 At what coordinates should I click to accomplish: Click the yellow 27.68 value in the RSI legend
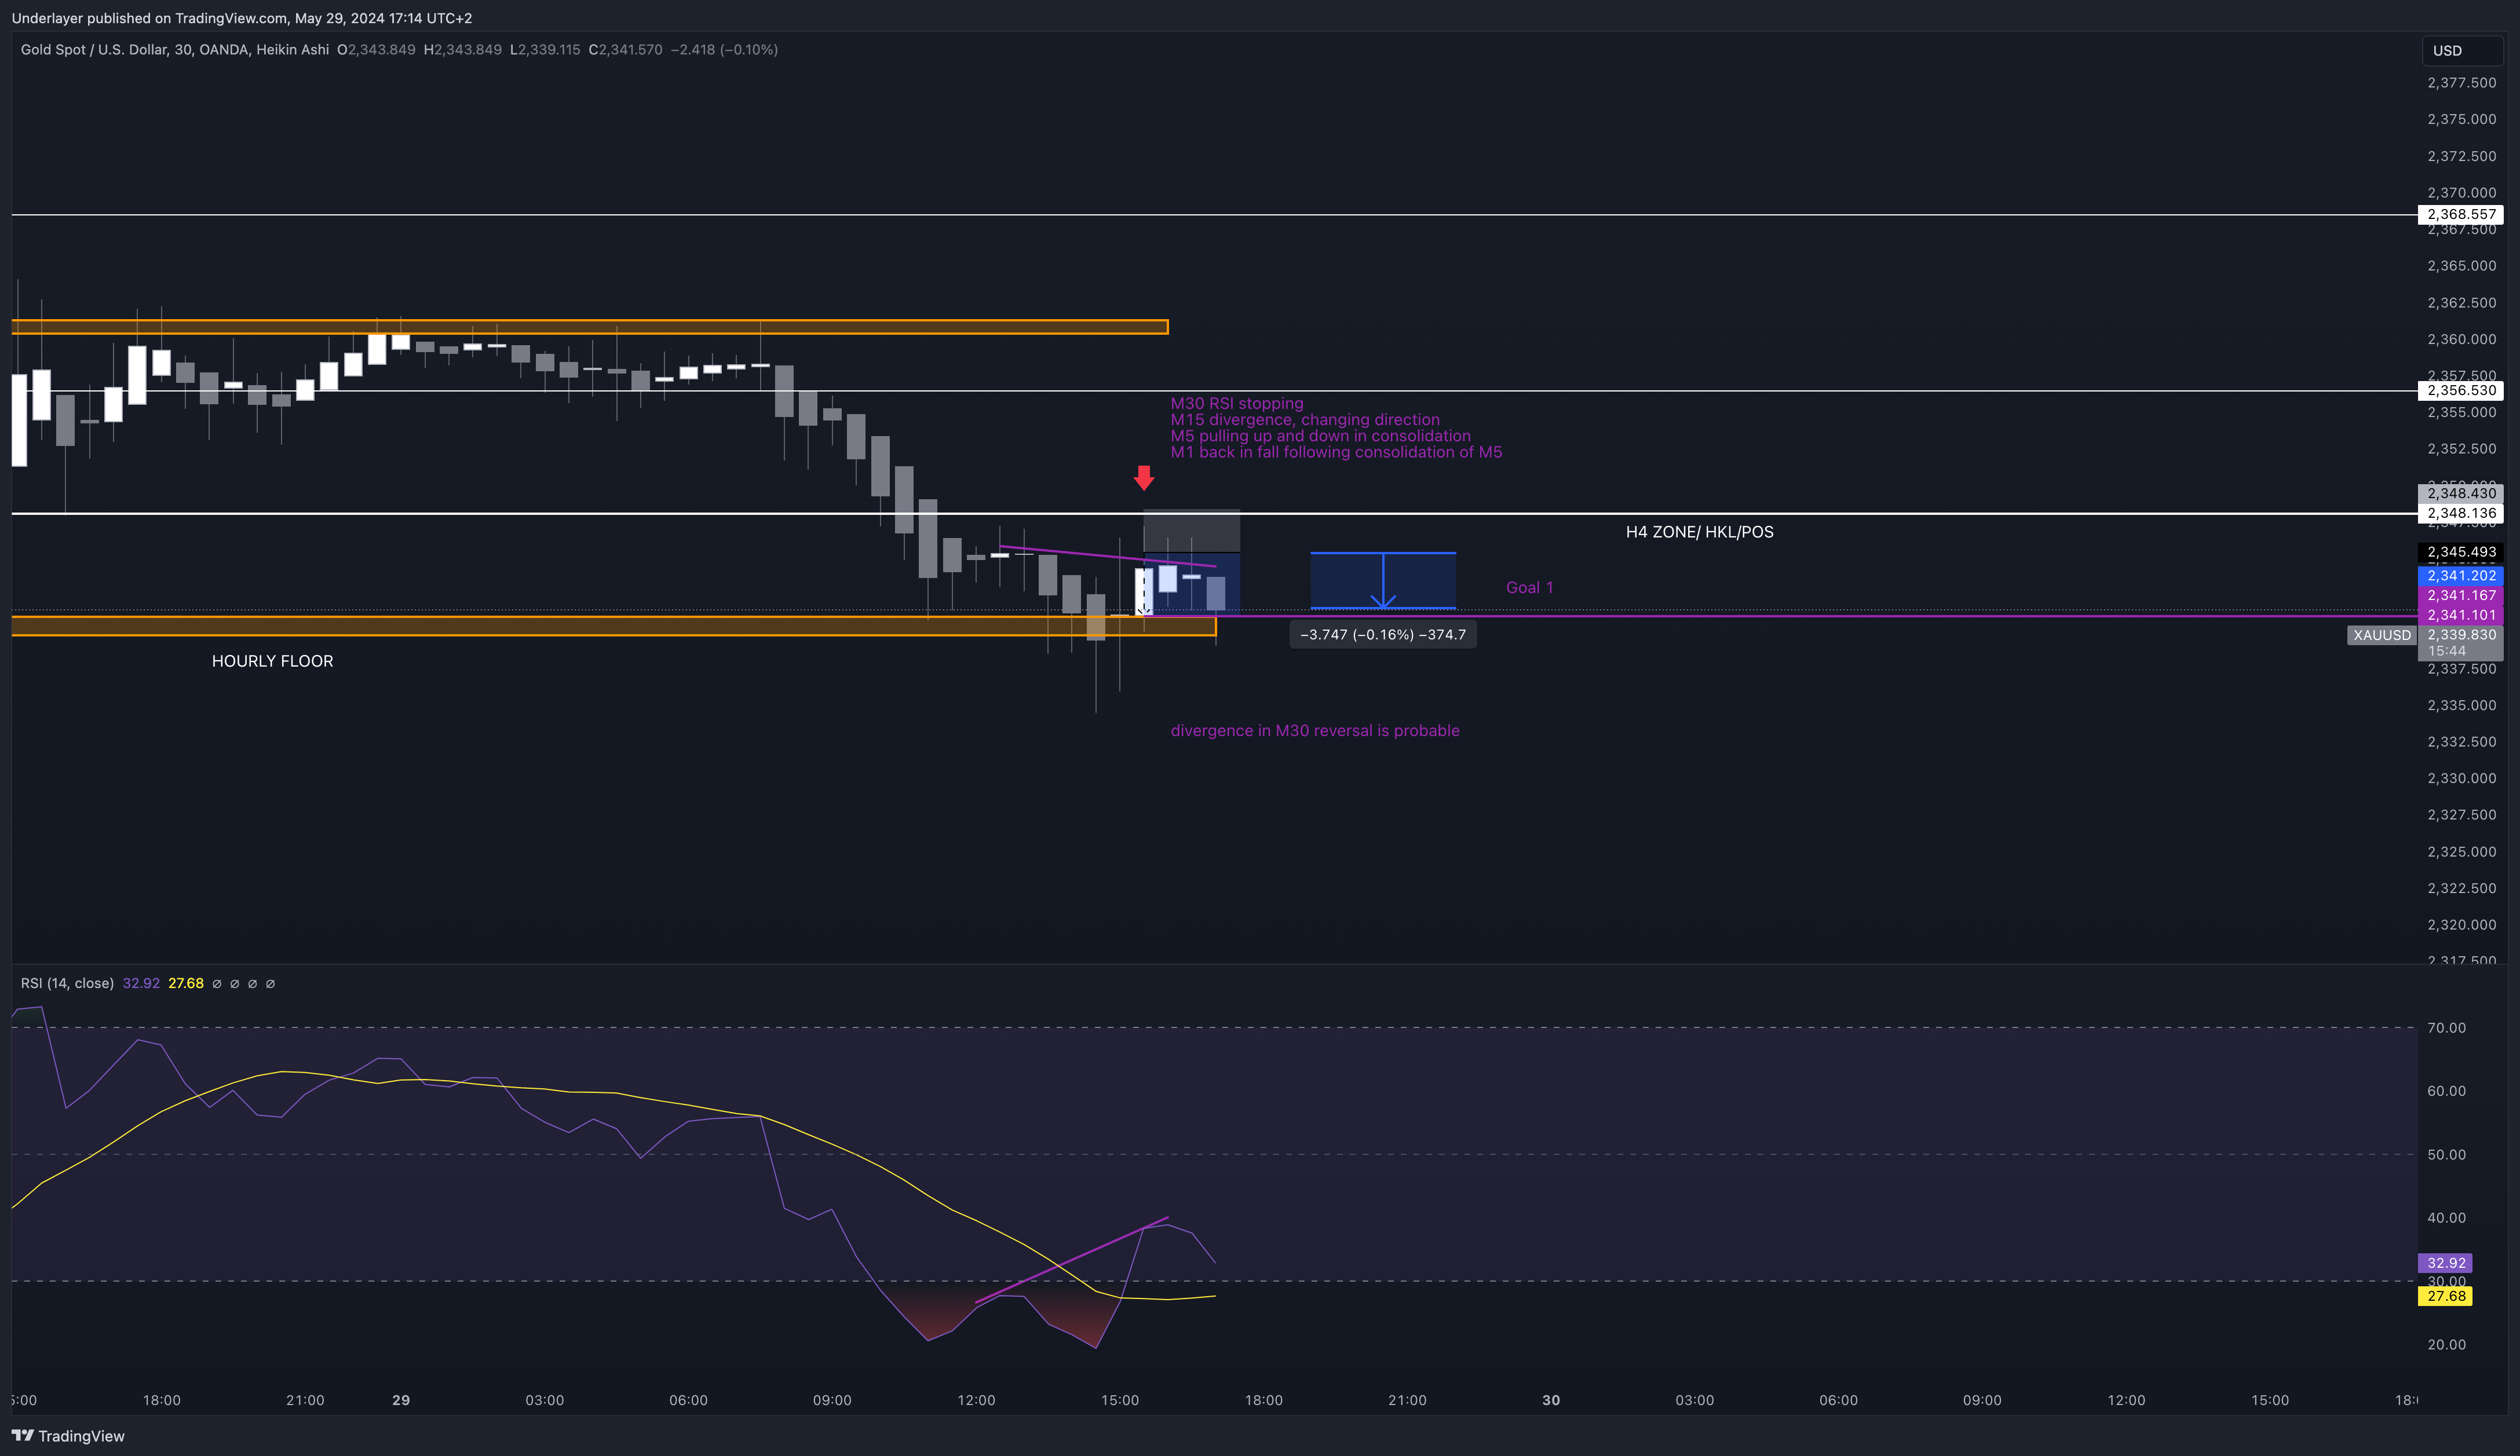pos(186,983)
